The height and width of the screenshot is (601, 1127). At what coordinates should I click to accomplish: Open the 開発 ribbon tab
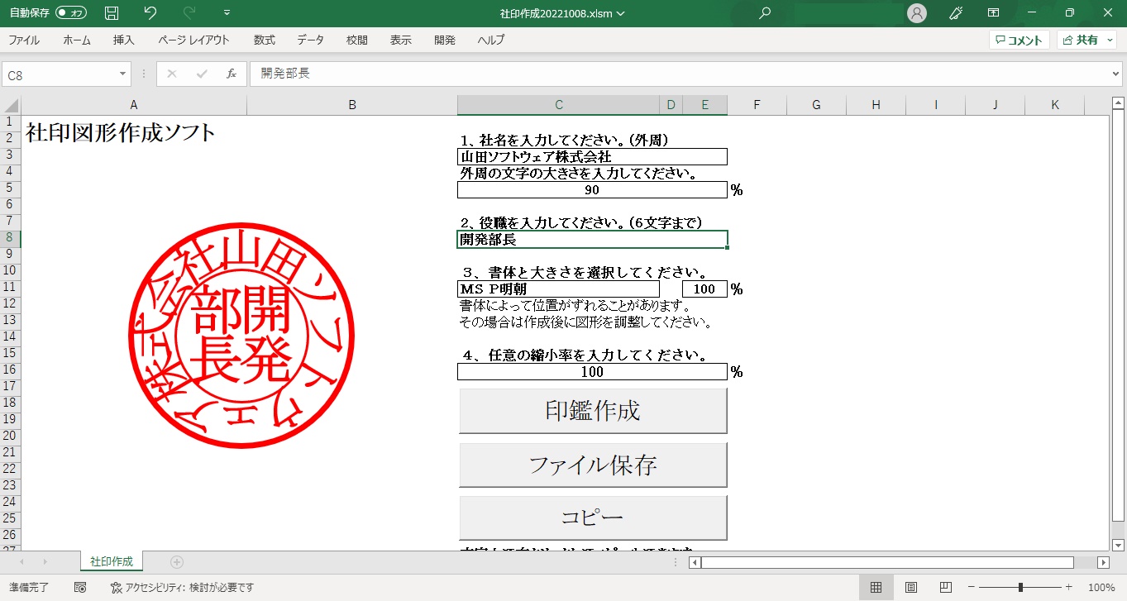tap(445, 40)
